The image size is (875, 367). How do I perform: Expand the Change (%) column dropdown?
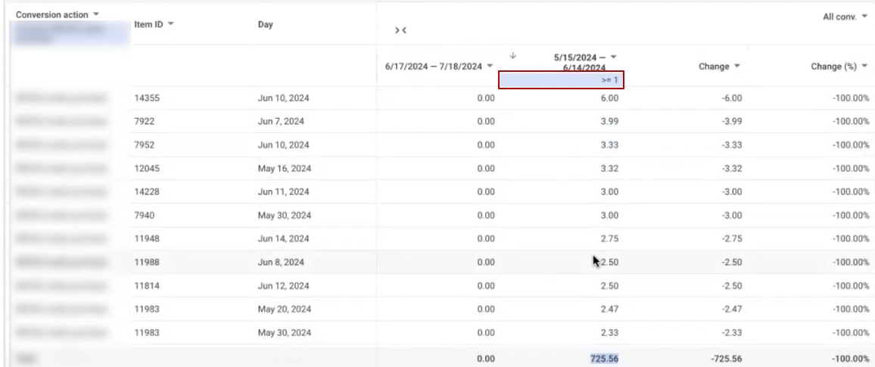click(864, 67)
